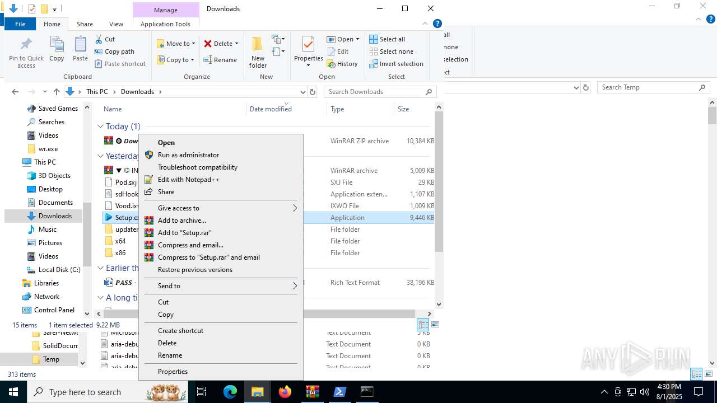Screen dimensions: 717x403
Task: Expand address bar history dropdown
Action: coord(303,92)
